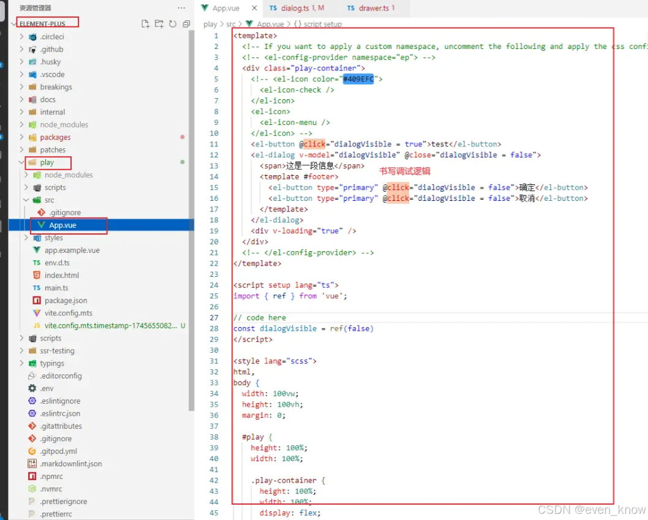Click the 'import { ref } from' line
Viewport: 648px width, 520px height.
290,296
